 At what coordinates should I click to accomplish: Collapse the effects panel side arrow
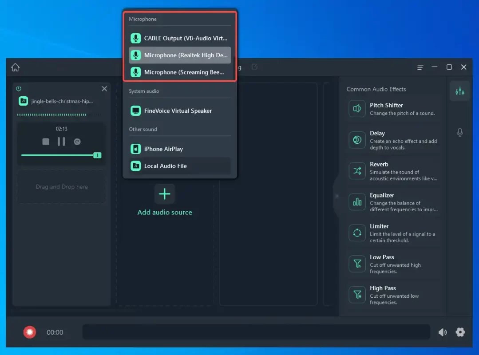(x=336, y=196)
